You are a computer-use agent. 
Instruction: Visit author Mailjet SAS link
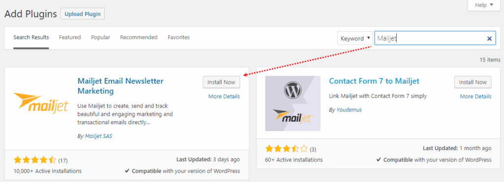pos(98,136)
